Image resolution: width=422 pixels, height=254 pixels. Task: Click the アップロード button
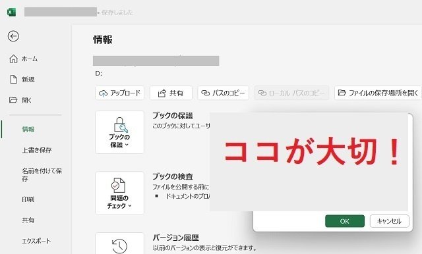[120, 93]
